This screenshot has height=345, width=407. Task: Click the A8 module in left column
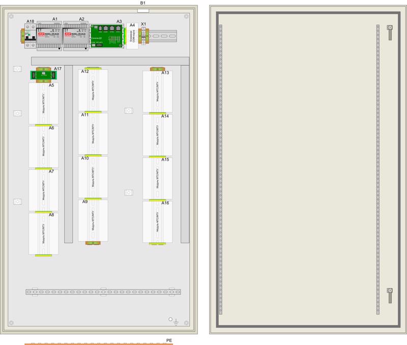point(44,234)
